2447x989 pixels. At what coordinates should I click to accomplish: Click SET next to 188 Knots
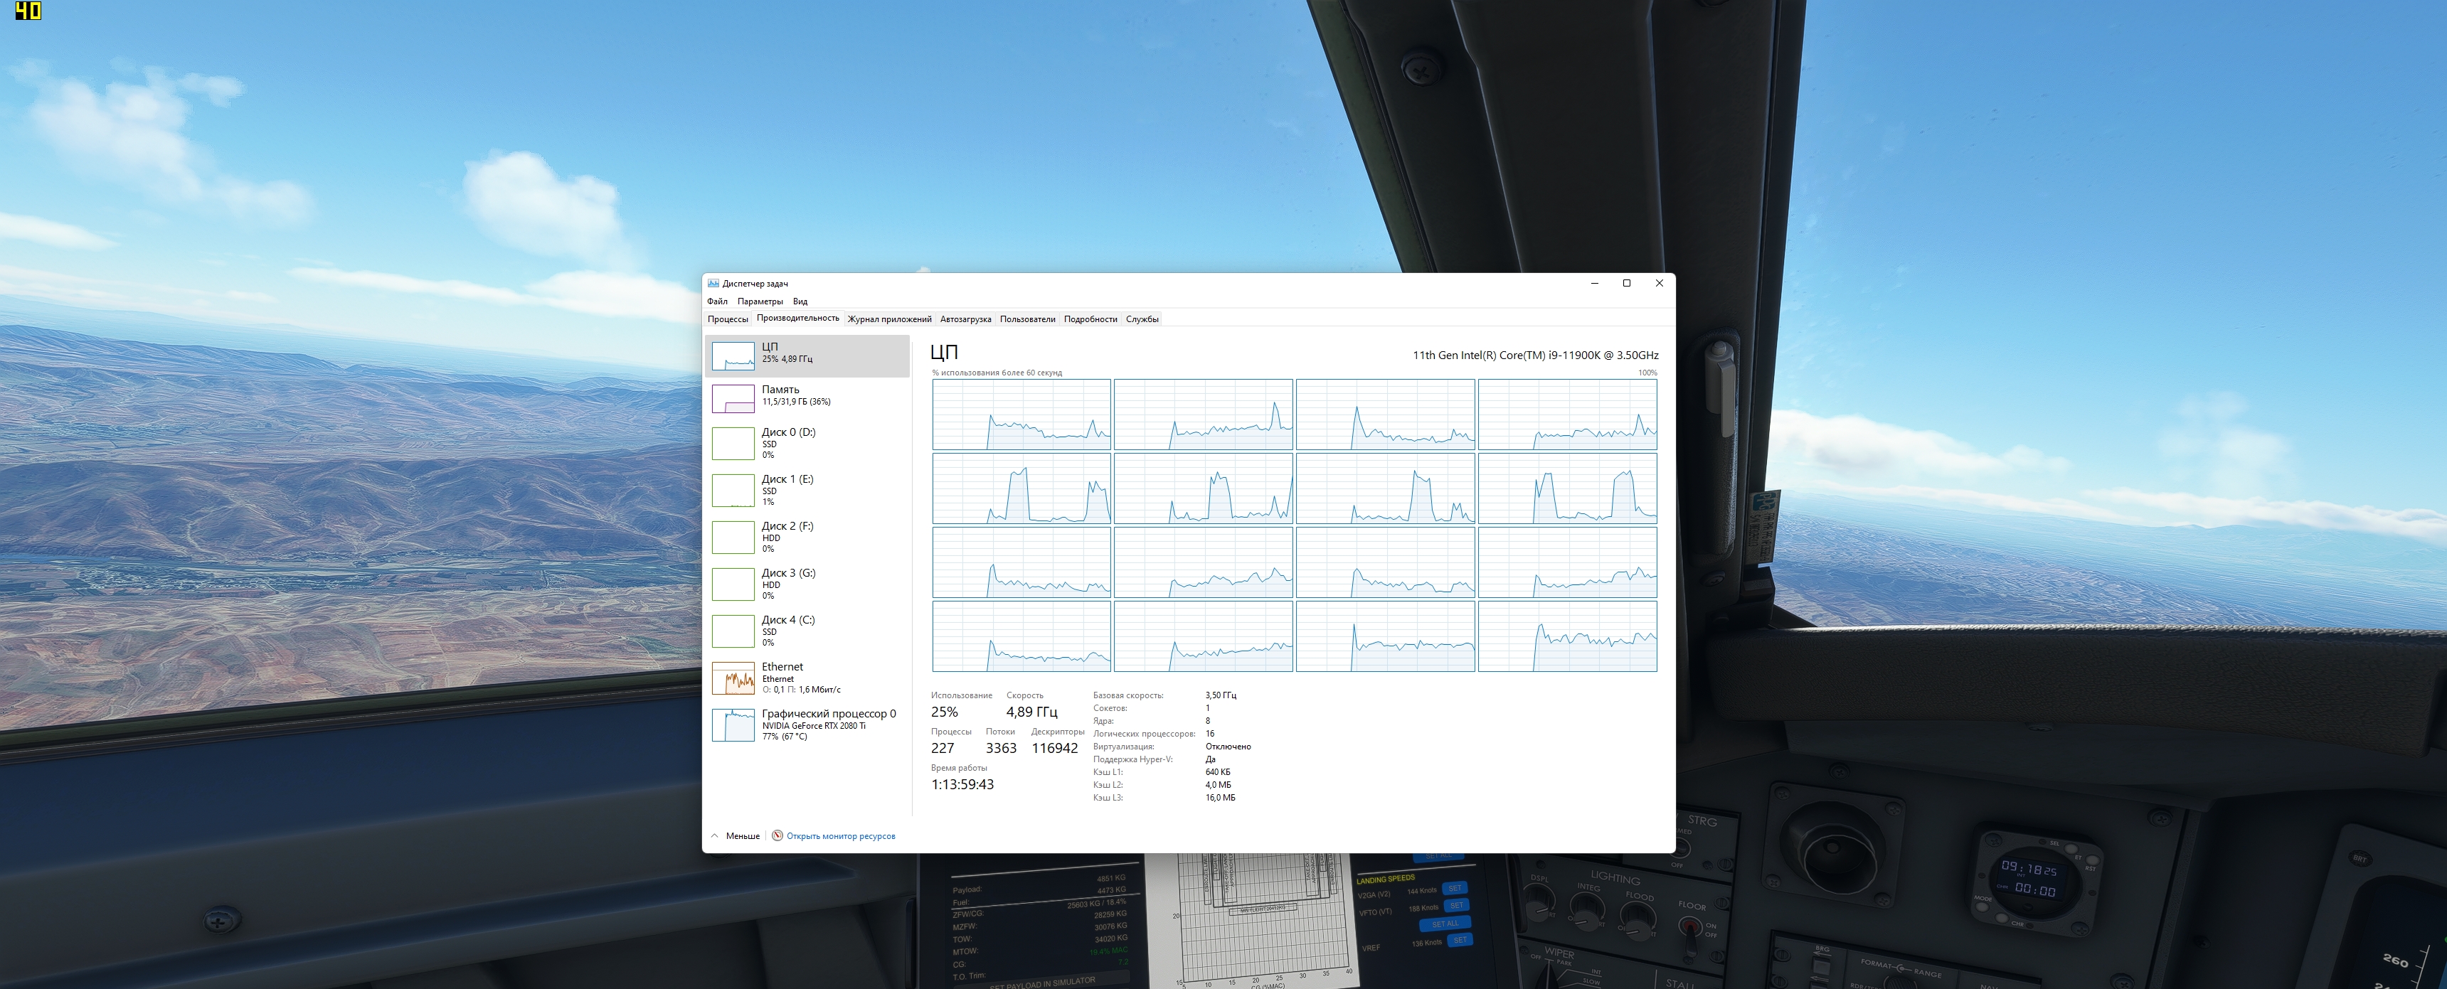(x=1456, y=906)
